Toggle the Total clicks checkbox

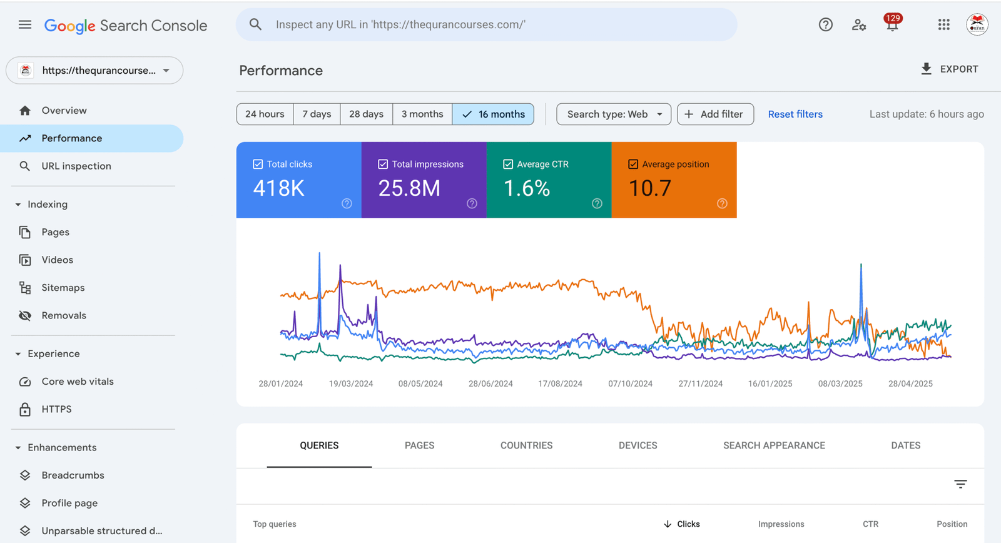[x=258, y=164]
